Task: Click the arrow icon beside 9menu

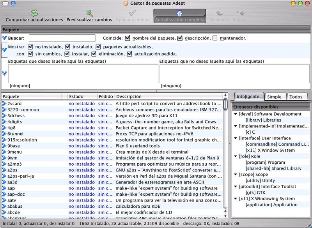Action: pyautogui.click(x=4, y=152)
